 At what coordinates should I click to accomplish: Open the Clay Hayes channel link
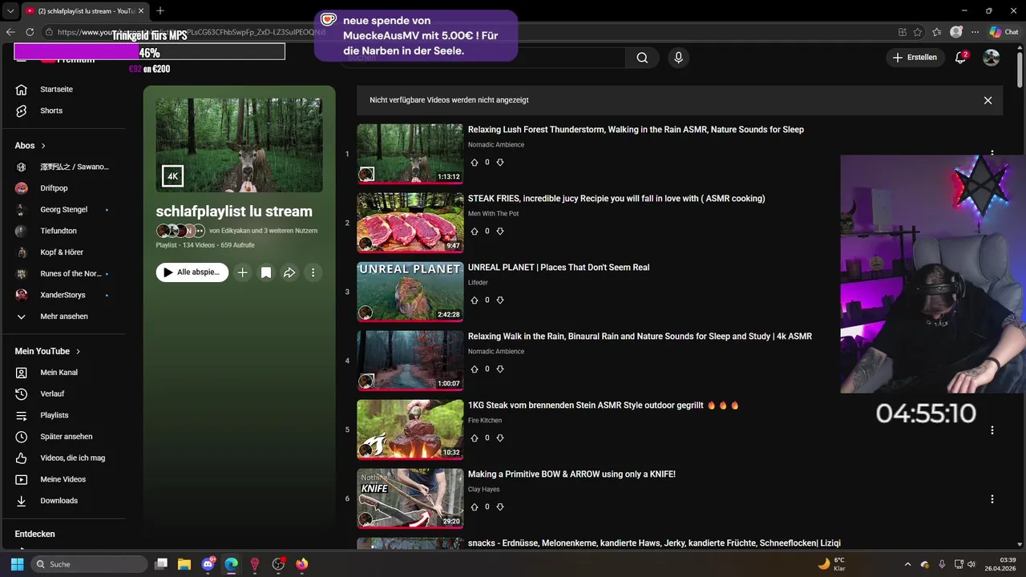(x=483, y=490)
